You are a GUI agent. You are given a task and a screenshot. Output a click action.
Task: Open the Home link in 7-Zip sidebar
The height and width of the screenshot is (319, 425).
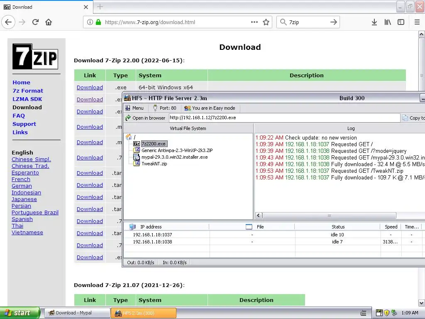[22, 83]
